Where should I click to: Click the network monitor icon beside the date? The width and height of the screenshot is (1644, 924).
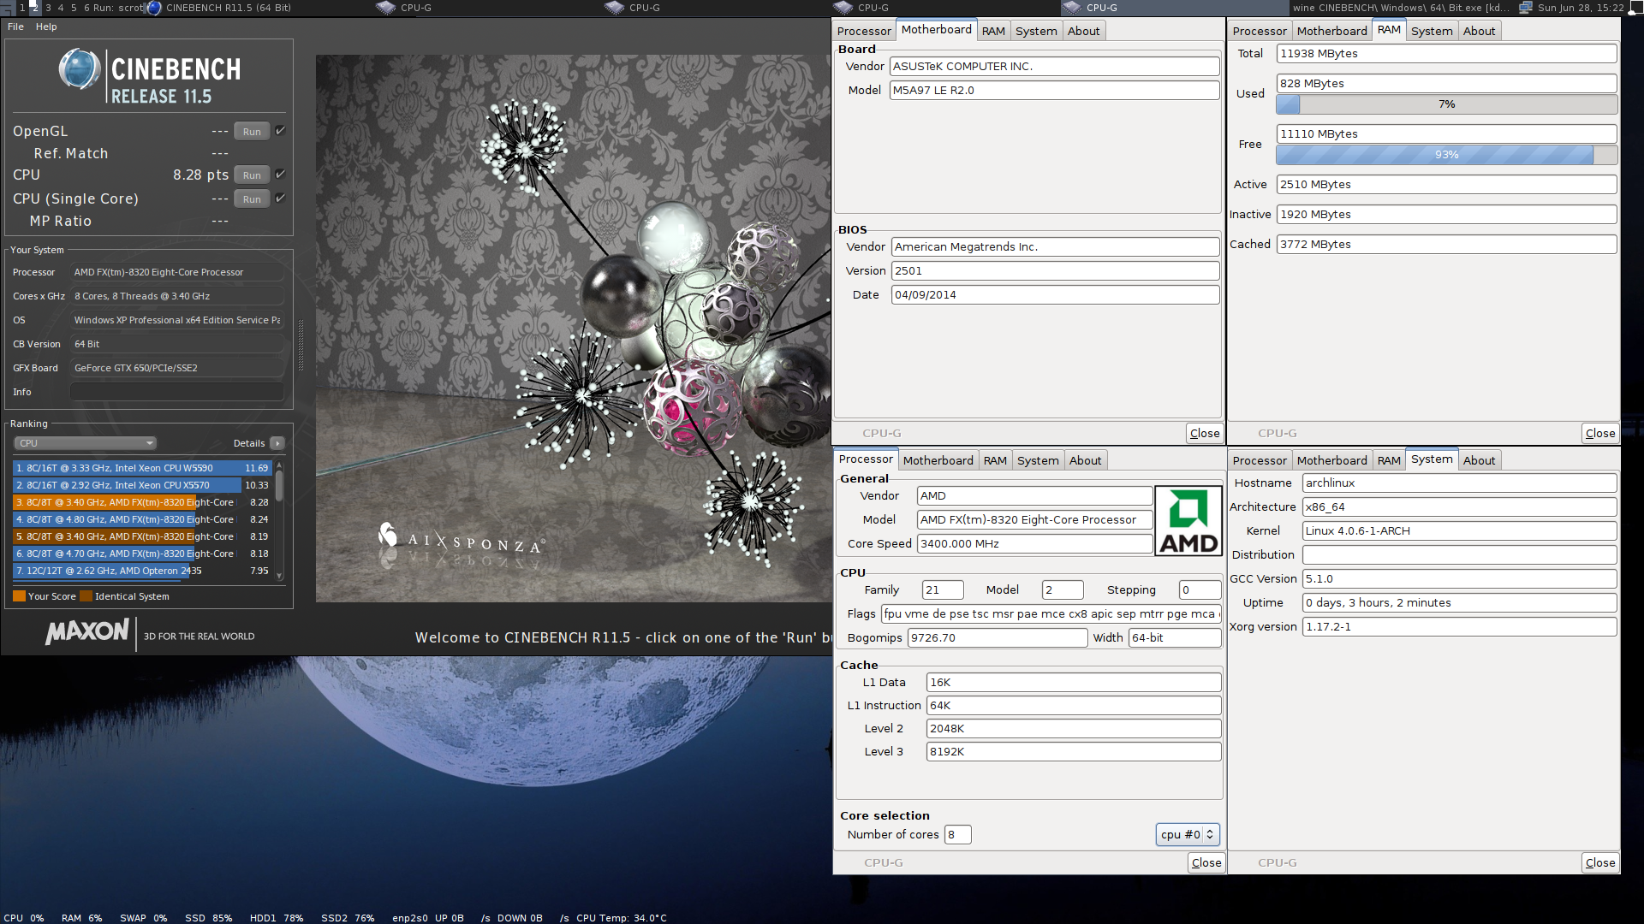click(x=1526, y=8)
